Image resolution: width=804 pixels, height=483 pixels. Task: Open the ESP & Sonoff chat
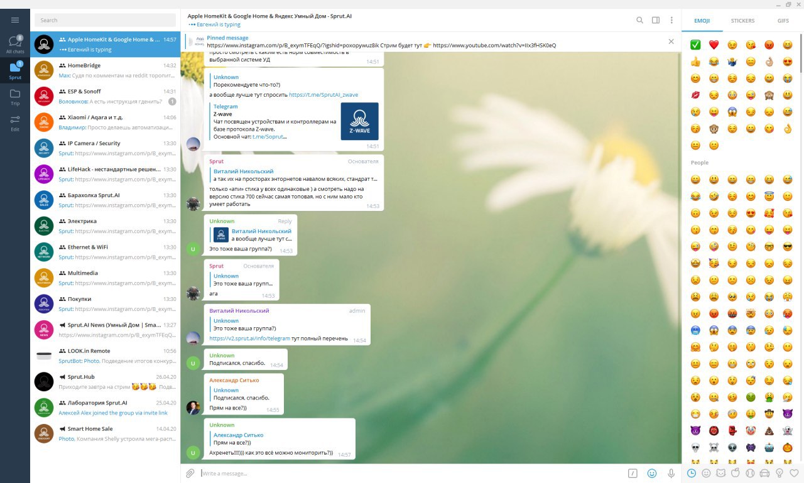(105, 96)
